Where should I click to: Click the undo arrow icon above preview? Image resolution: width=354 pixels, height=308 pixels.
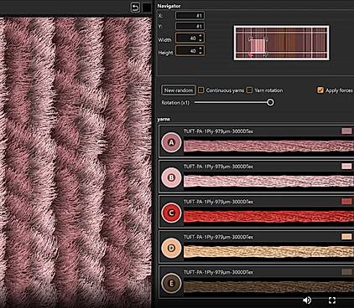pos(135,8)
